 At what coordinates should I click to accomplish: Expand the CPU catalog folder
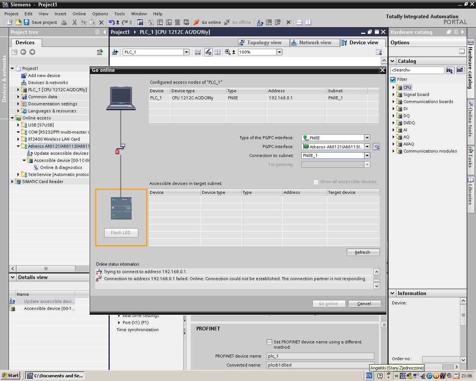393,87
